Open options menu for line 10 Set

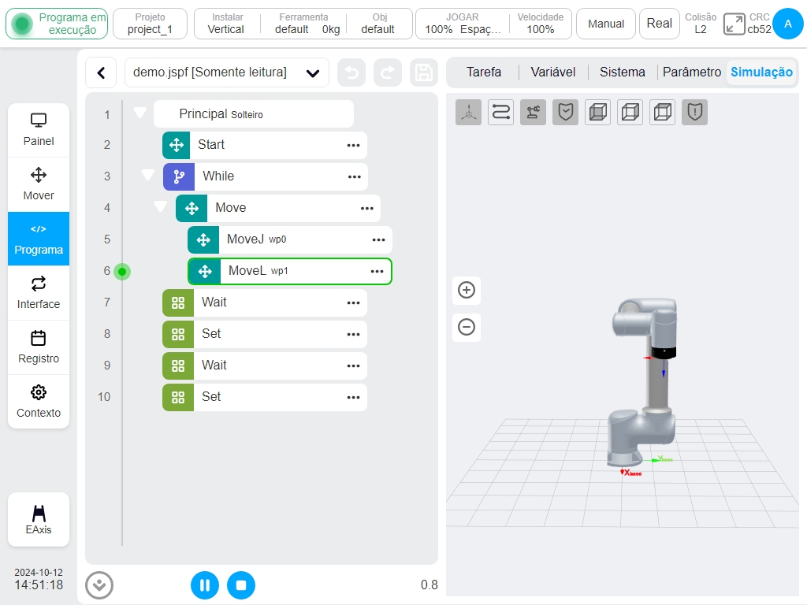(x=354, y=397)
